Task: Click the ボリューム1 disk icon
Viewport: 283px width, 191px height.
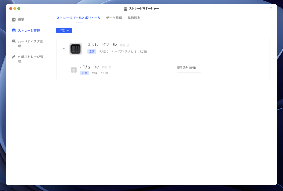Action: pos(74,70)
